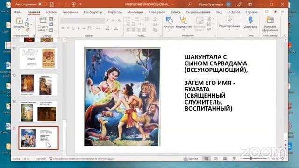Switch to Slide Sorter view icon
Viewport: 299px width, 168px height.
point(216,159)
